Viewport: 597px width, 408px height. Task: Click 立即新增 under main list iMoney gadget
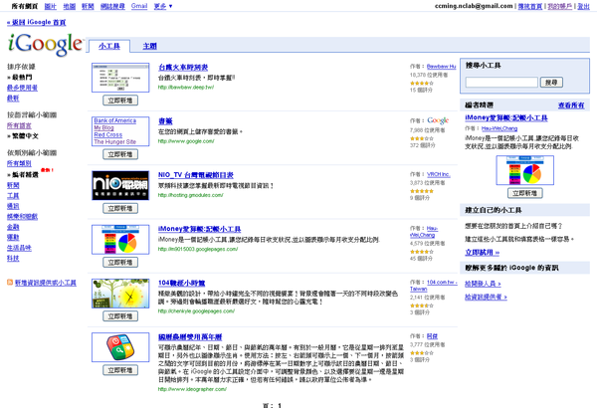click(120, 262)
